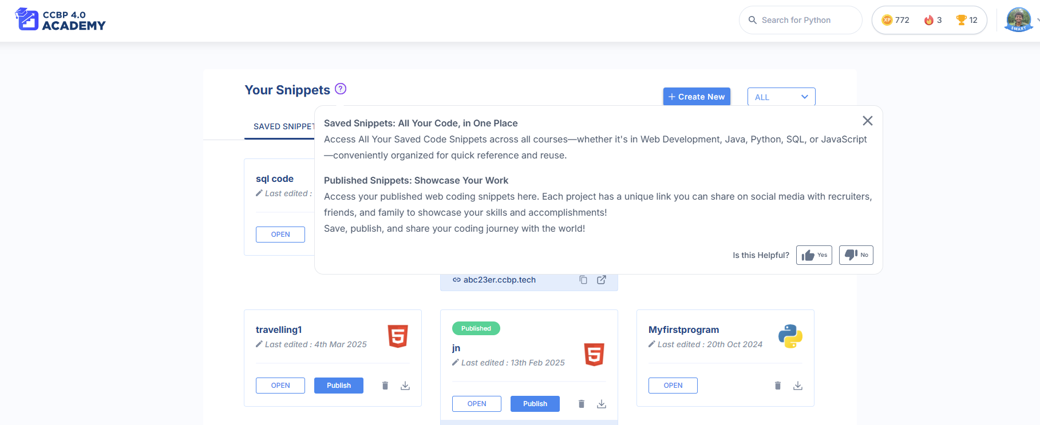This screenshot has width=1040, height=425.
Task: Click the travelling1 snippet title
Action: 279,329
